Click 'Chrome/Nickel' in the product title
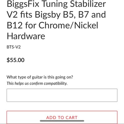124x124 pixels. [68, 25]
